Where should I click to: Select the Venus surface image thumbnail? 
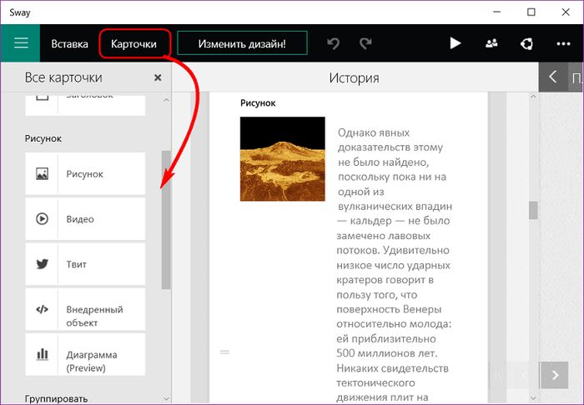[282, 158]
